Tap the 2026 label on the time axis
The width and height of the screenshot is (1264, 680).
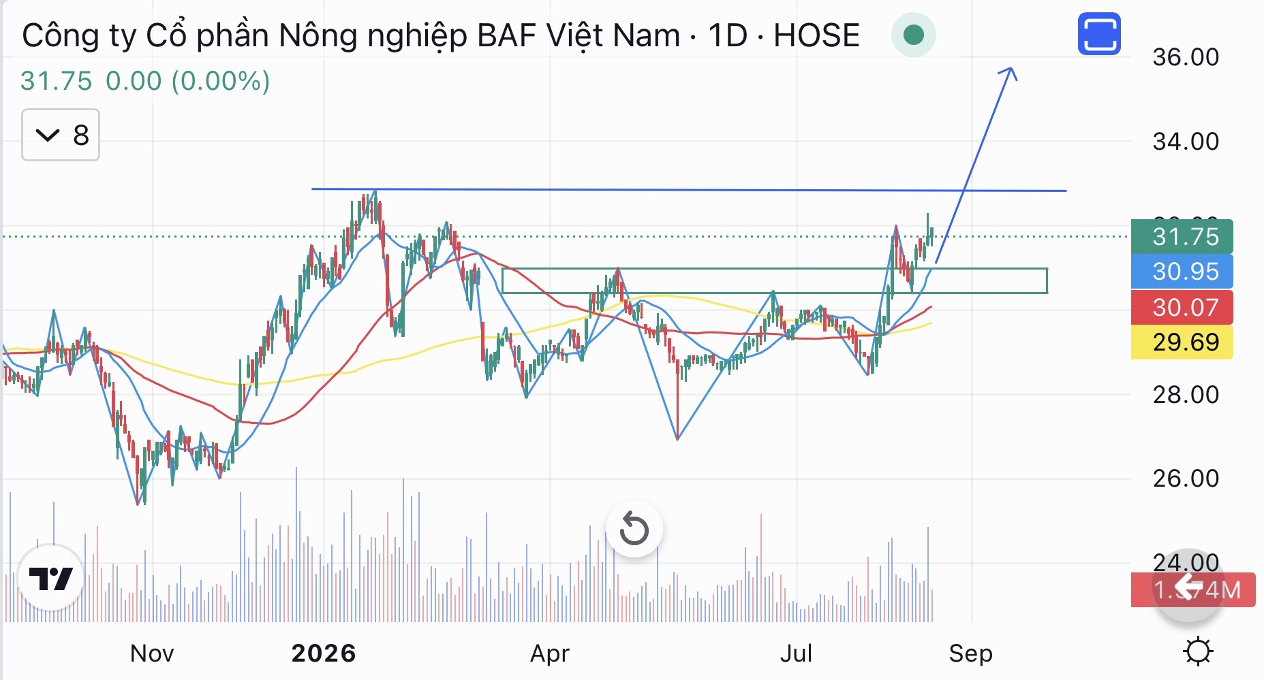(x=324, y=653)
